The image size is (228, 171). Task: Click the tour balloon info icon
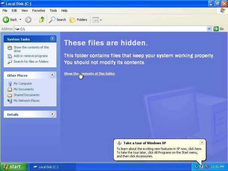[x=119, y=143]
